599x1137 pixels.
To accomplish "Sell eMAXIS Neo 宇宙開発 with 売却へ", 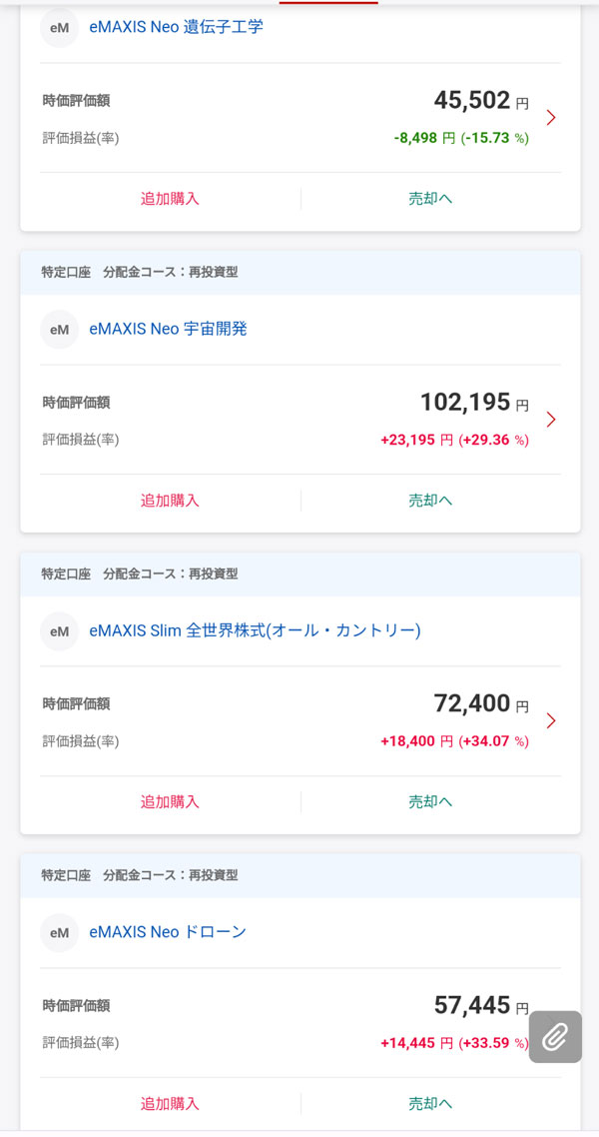I will point(430,501).
